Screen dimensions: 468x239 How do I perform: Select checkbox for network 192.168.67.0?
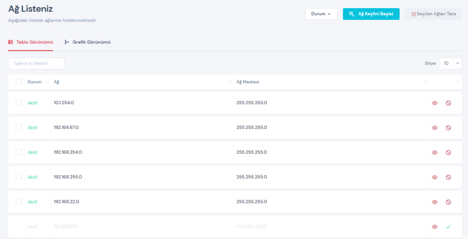pos(19,127)
